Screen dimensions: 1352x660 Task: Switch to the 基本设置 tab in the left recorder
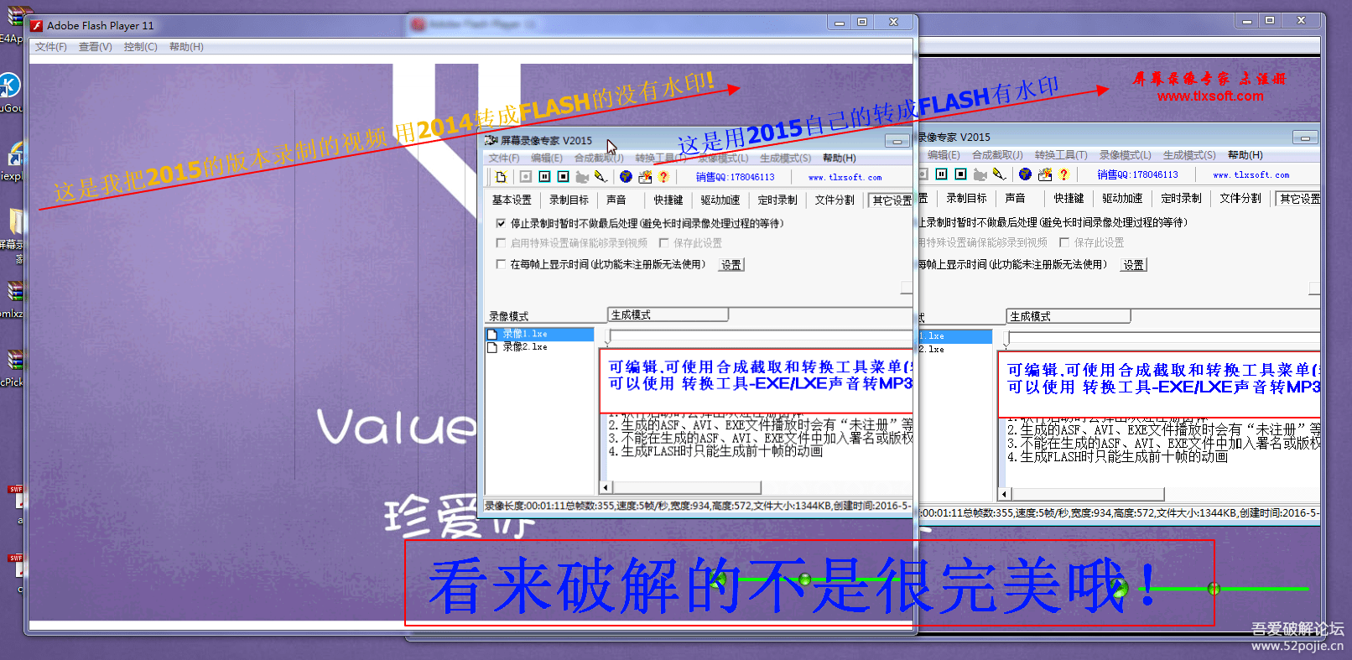click(x=512, y=200)
